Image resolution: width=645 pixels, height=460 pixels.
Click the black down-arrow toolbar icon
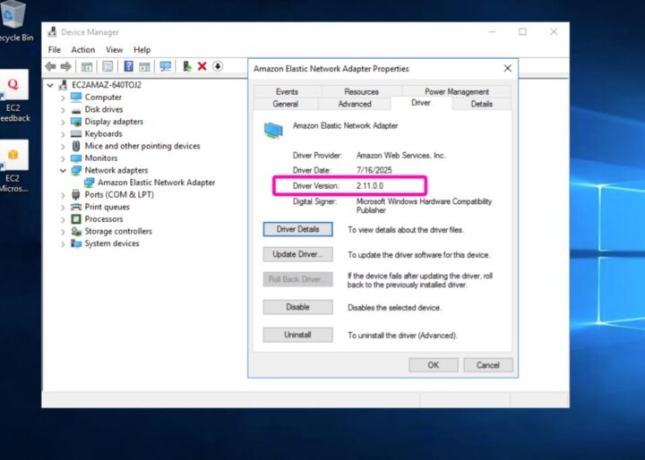[217, 66]
